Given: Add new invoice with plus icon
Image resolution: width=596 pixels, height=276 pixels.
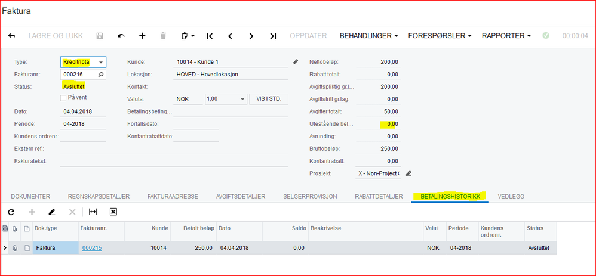Looking at the screenshot, I should tap(142, 36).
